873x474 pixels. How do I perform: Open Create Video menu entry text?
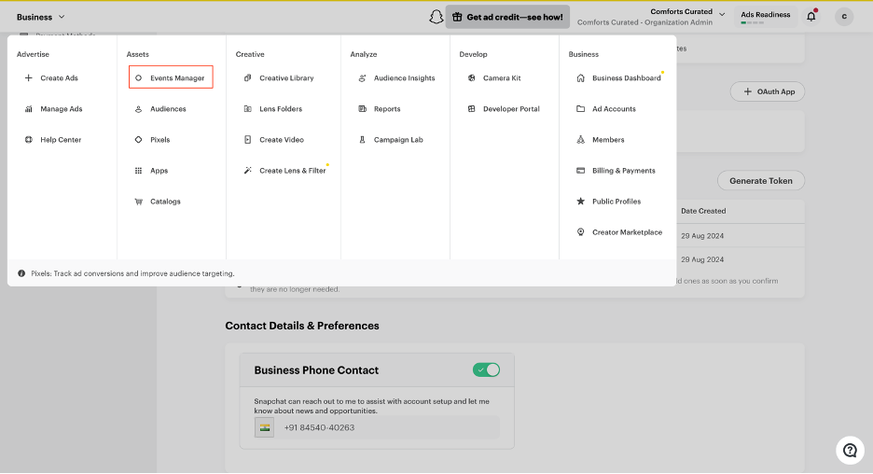click(281, 140)
